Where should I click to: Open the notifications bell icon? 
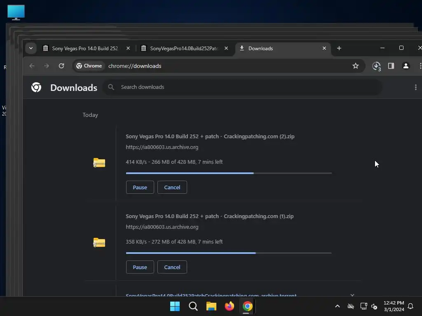click(x=410, y=306)
